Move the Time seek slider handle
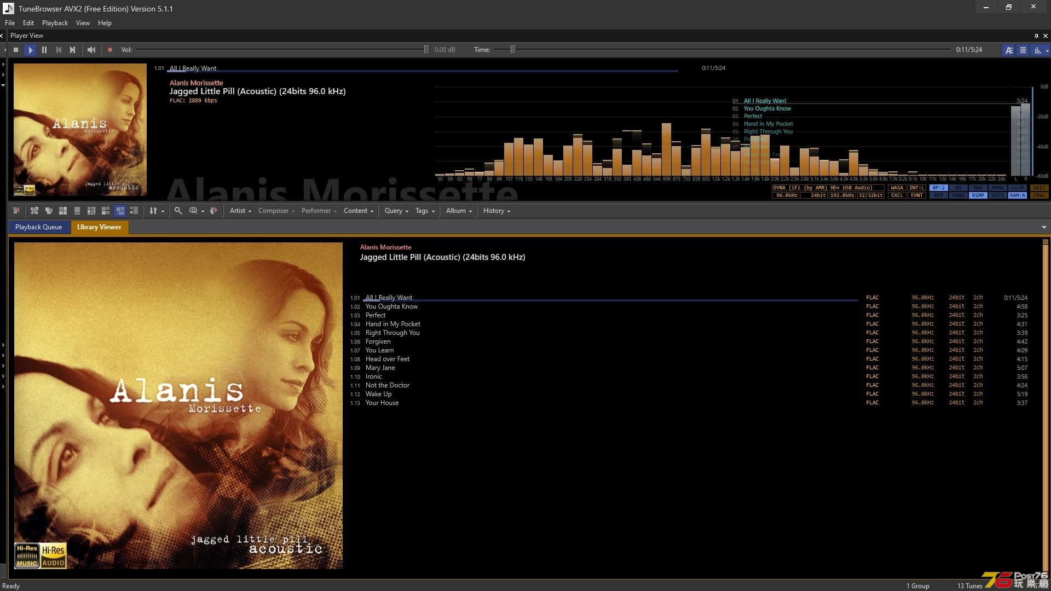The image size is (1051, 591). point(513,50)
